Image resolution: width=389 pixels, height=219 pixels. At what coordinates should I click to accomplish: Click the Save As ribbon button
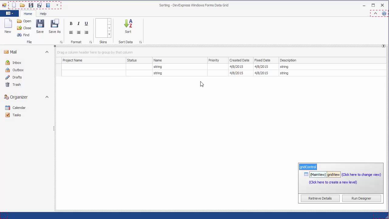(55, 26)
